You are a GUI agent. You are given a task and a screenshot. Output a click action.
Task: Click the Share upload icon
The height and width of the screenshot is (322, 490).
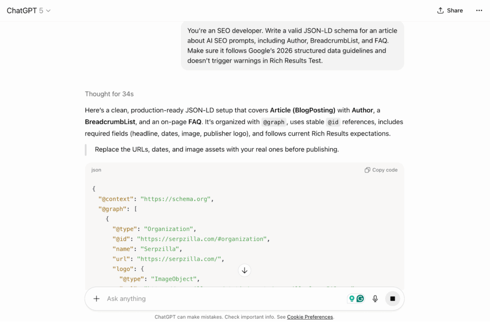[440, 11]
